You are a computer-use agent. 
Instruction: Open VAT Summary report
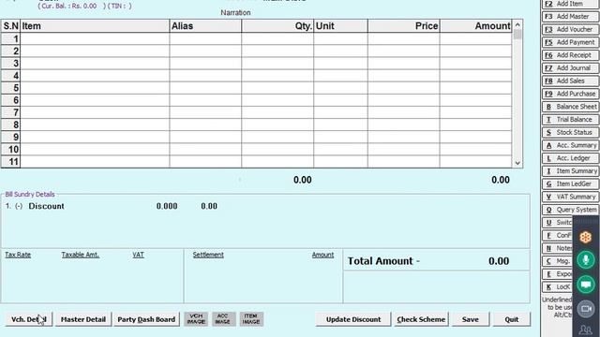click(x=570, y=197)
